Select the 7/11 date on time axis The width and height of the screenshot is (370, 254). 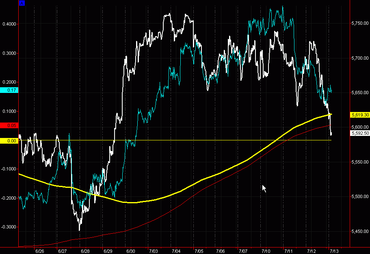tap(289, 251)
